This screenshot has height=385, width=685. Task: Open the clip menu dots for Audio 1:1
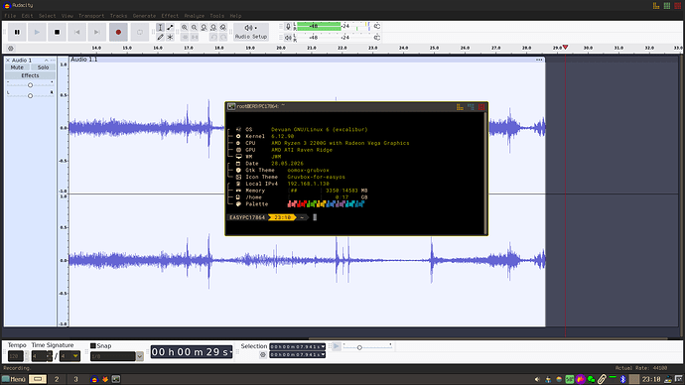[539, 60]
